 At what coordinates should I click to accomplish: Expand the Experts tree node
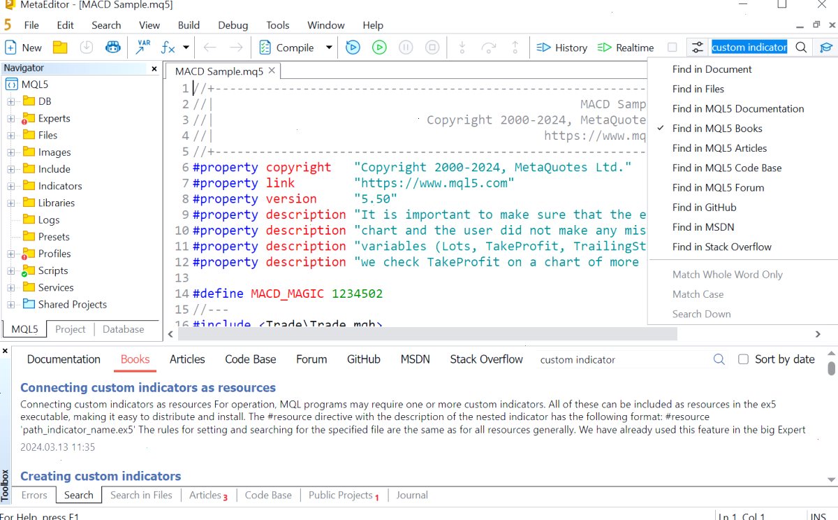click(11, 118)
